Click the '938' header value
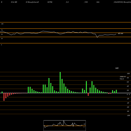Viewport: 131px width, 131px height. (86, 2)
